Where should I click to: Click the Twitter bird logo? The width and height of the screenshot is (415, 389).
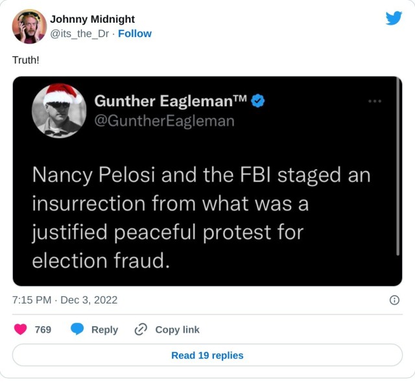(394, 18)
